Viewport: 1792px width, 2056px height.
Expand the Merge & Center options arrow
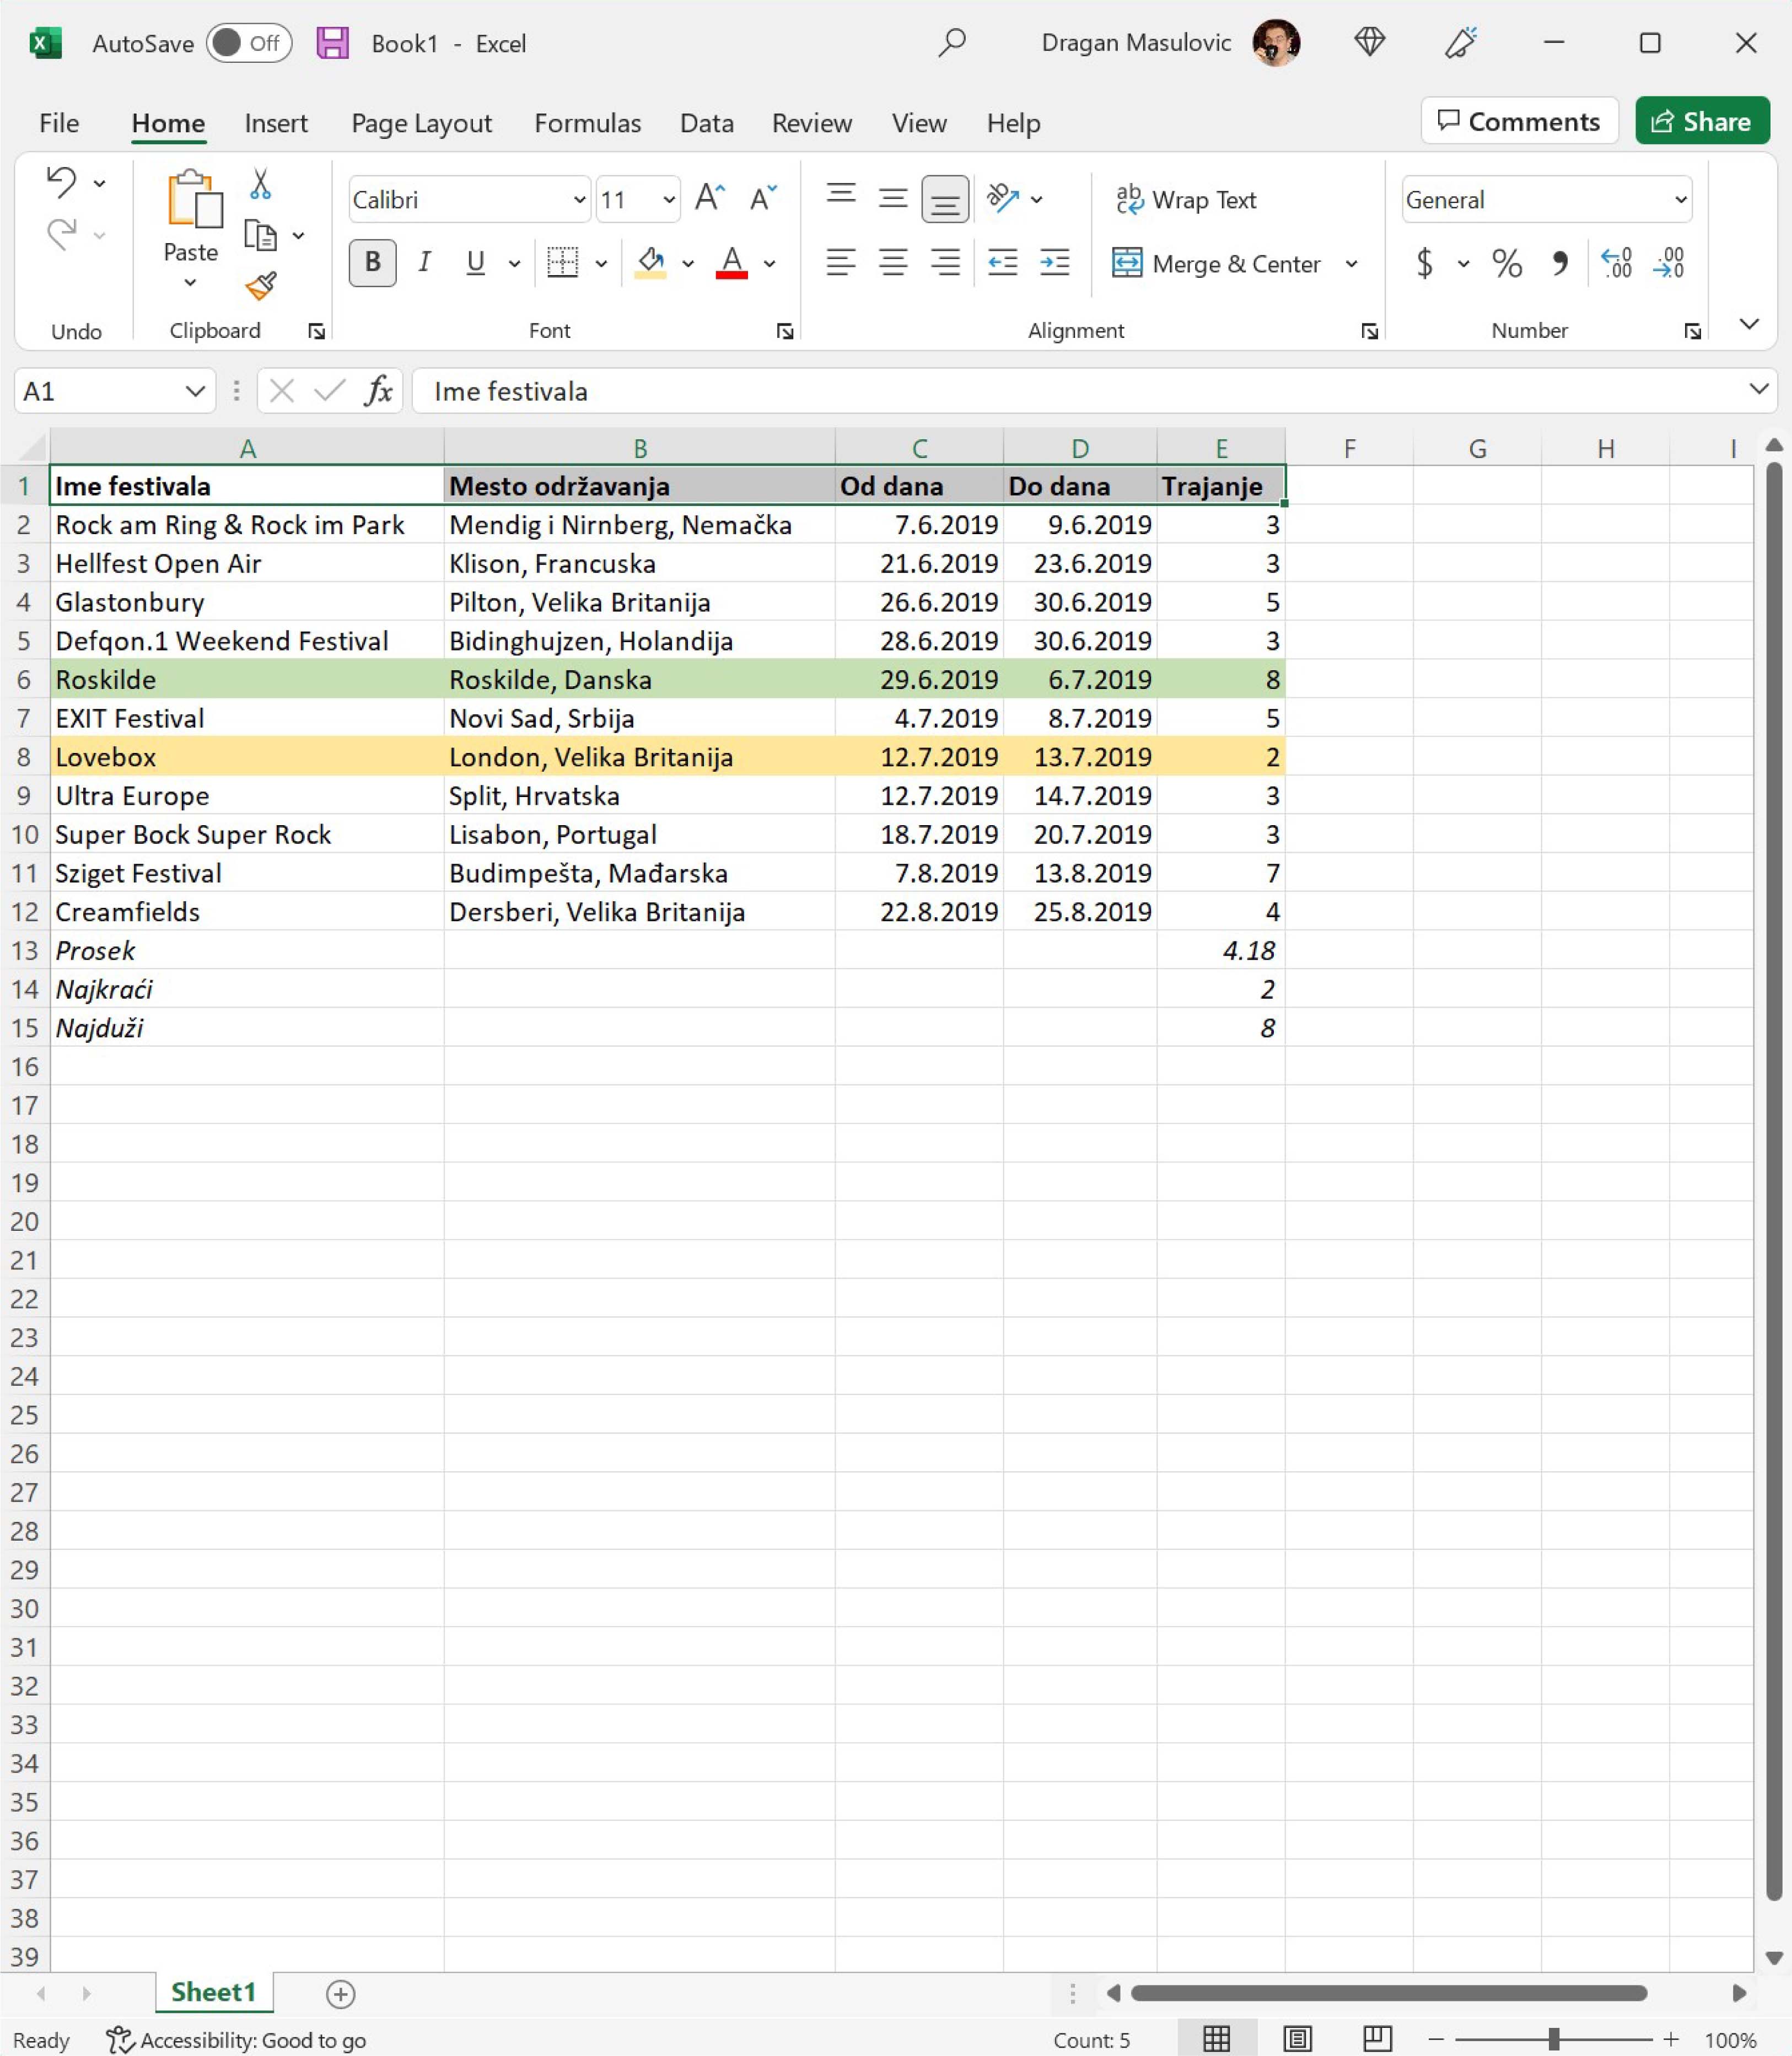point(1351,264)
